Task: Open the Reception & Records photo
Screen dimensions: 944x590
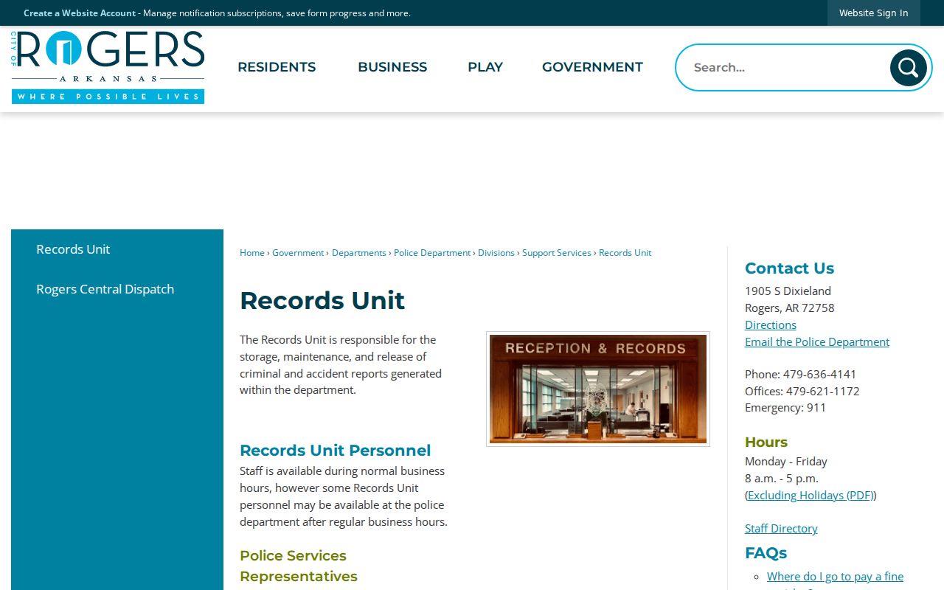Action: (598, 389)
